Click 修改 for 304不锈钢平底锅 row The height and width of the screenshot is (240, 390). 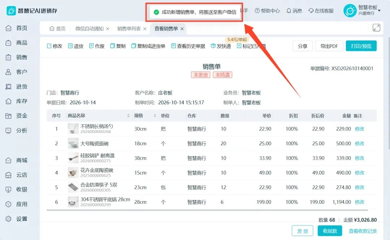pyautogui.click(x=359, y=202)
